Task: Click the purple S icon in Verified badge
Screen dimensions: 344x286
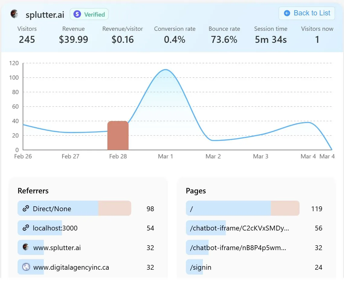Action: tap(77, 14)
